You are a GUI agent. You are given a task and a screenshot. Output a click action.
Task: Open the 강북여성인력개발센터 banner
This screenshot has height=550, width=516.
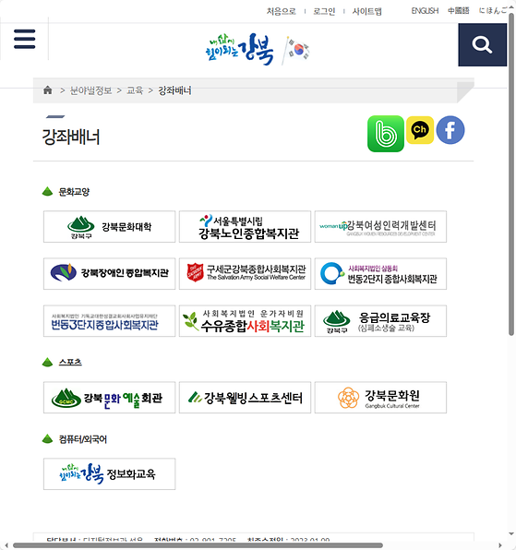point(380,227)
